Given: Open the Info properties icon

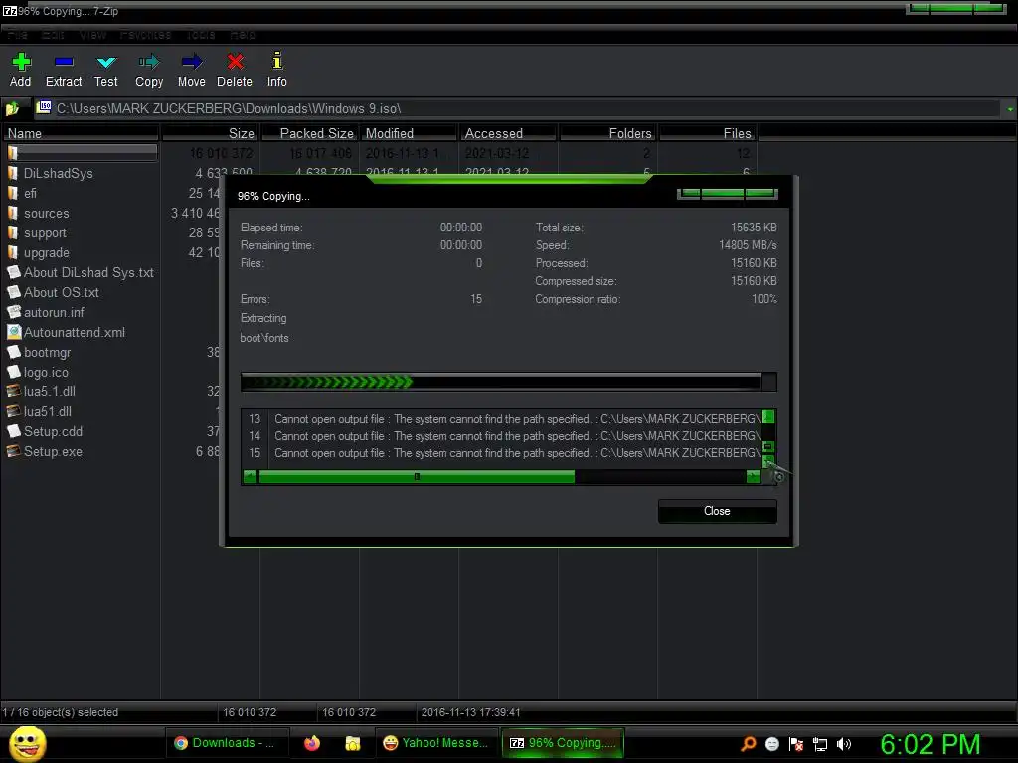Looking at the screenshot, I should click(x=277, y=61).
